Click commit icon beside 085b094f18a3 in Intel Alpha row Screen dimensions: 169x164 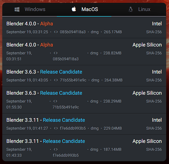(56, 32)
